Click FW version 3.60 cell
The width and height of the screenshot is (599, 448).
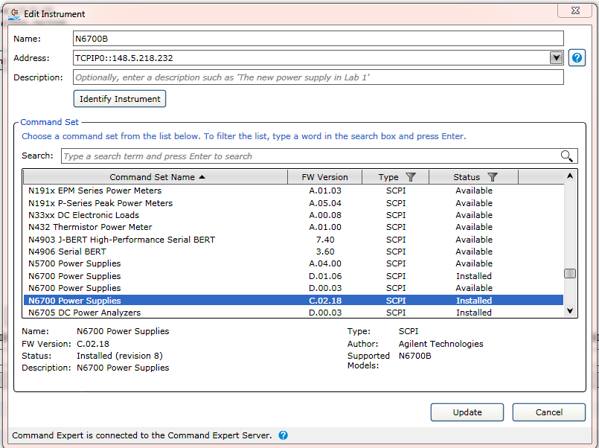click(325, 252)
